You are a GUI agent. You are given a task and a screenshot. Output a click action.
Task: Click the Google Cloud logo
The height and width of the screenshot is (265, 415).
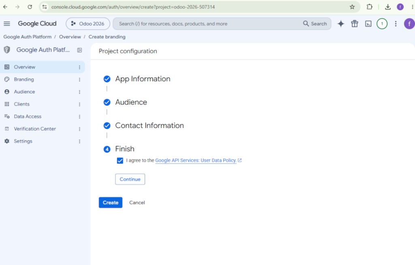(x=37, y=24)
